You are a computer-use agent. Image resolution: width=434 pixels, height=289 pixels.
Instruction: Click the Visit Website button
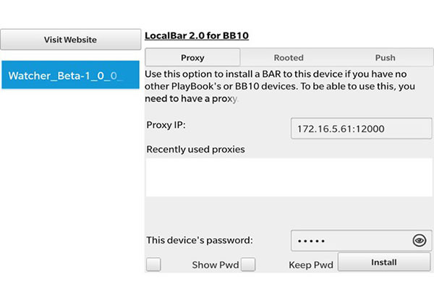pyautogui.click(x=71, y=40)
